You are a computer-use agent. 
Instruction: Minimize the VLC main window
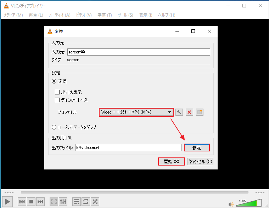[228, 6]
